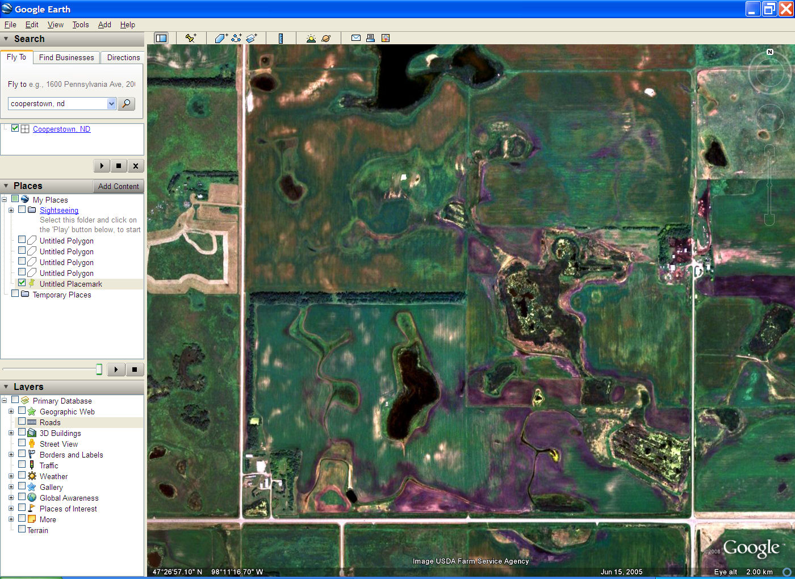
Task: Switch to the Directions tab
Action: tap(123, 57)
